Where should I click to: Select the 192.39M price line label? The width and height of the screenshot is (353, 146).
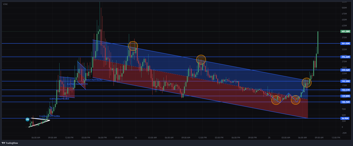[x=345, y=81]
